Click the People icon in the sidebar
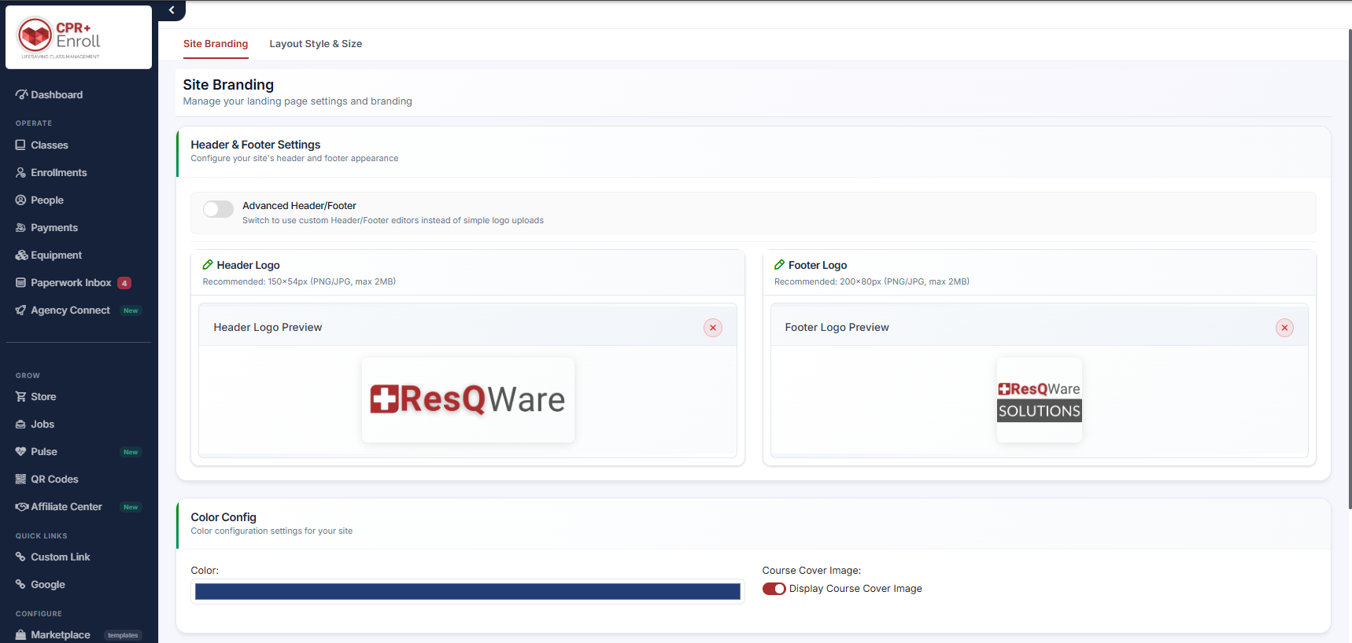 (x=21, y=200)
